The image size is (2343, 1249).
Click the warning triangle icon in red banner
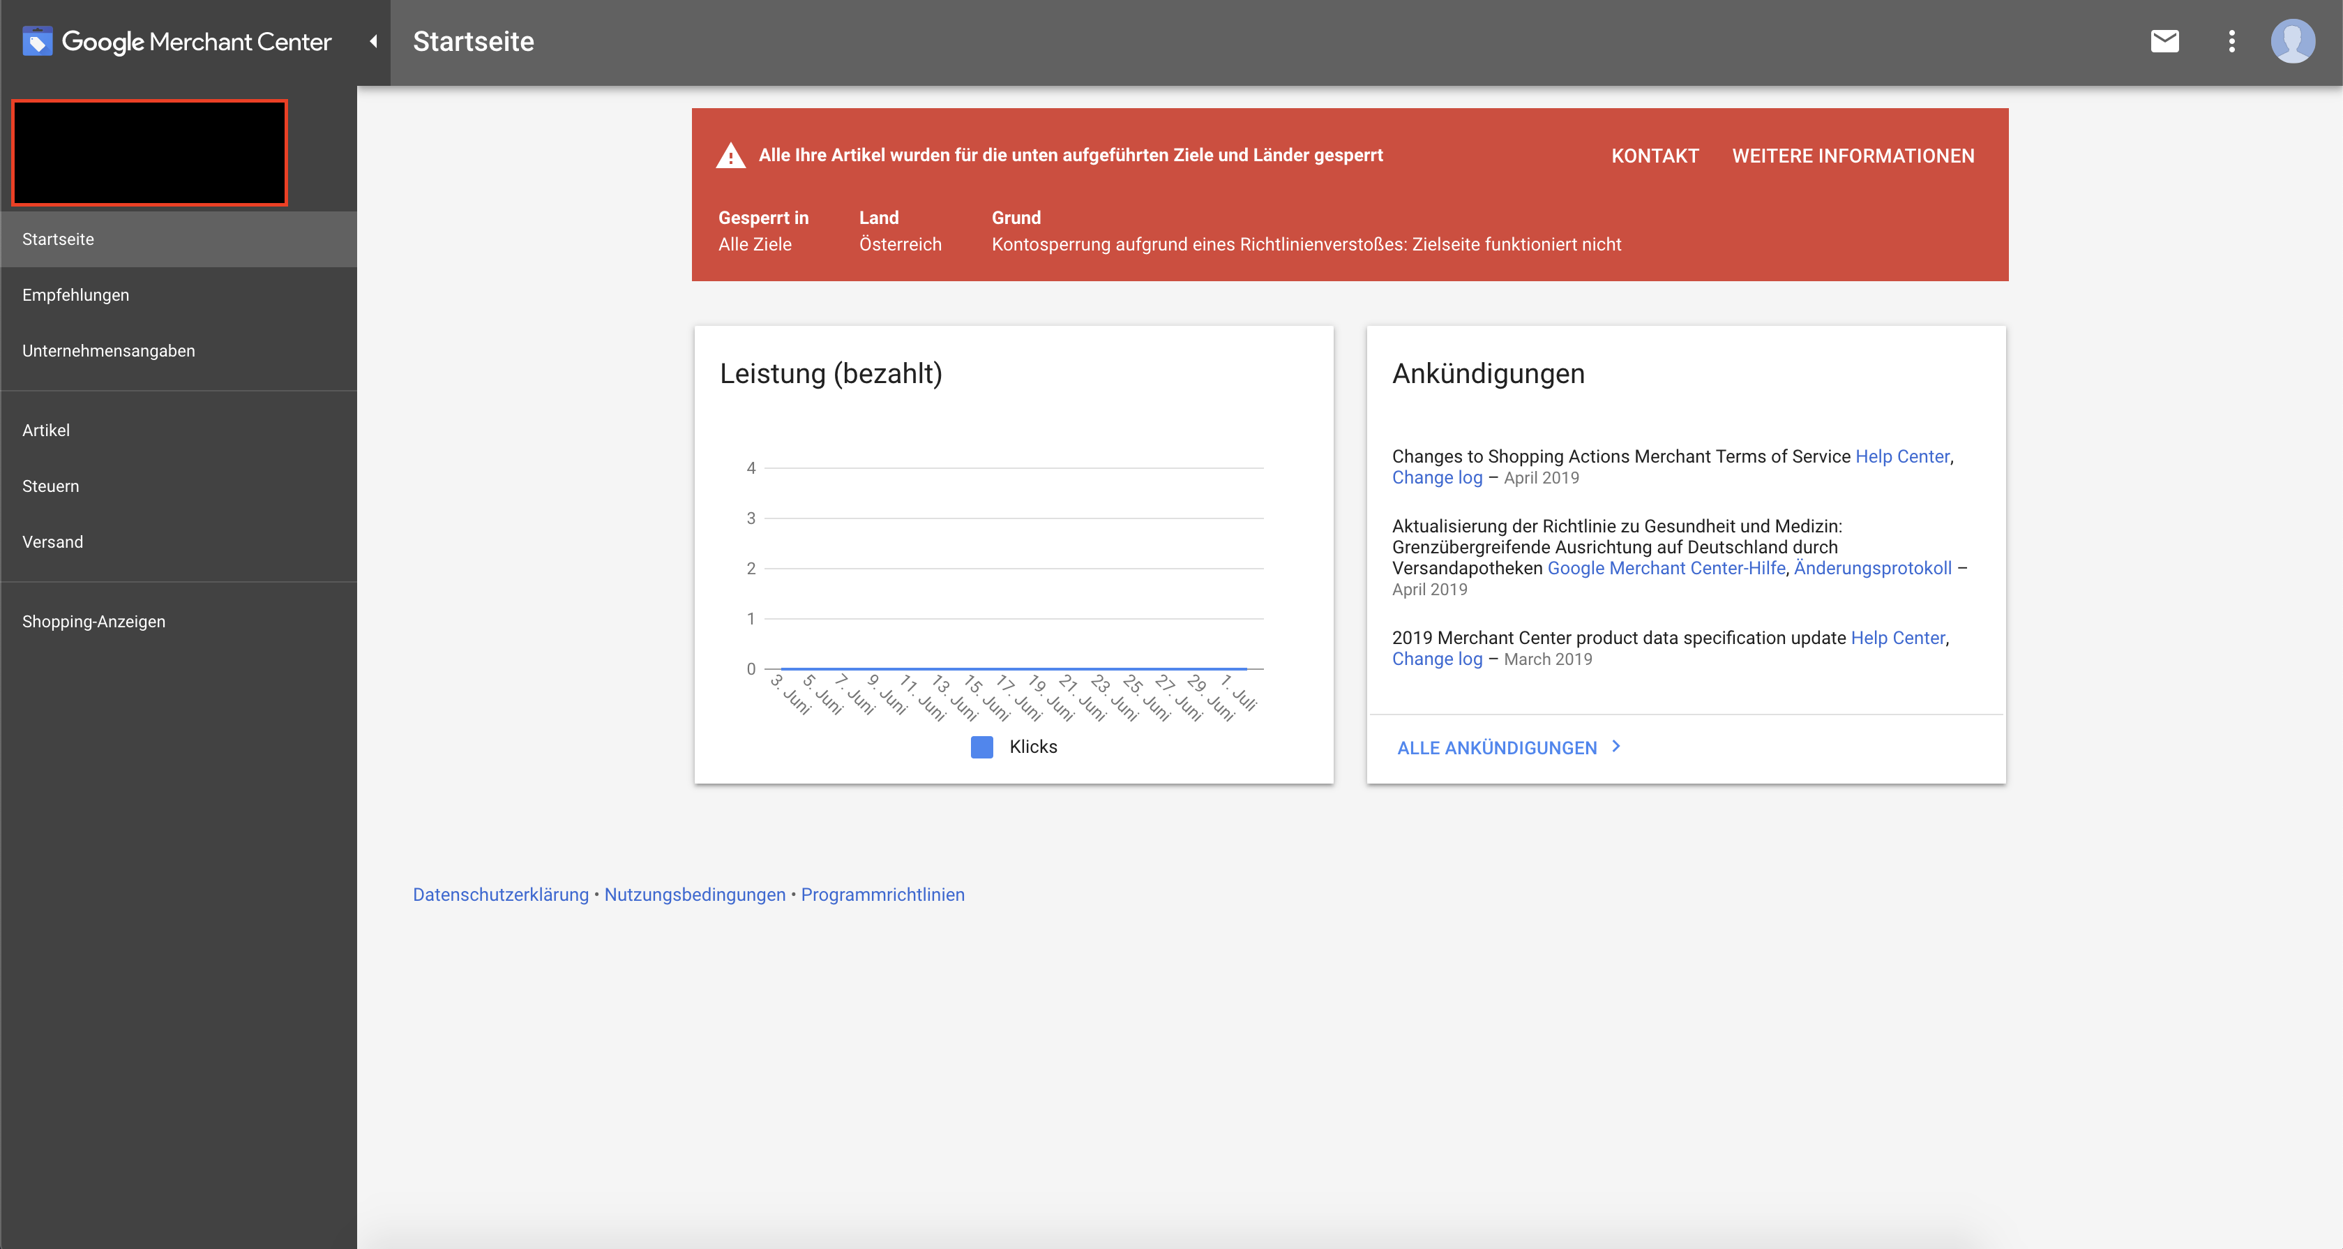click(x=730, y=156)
